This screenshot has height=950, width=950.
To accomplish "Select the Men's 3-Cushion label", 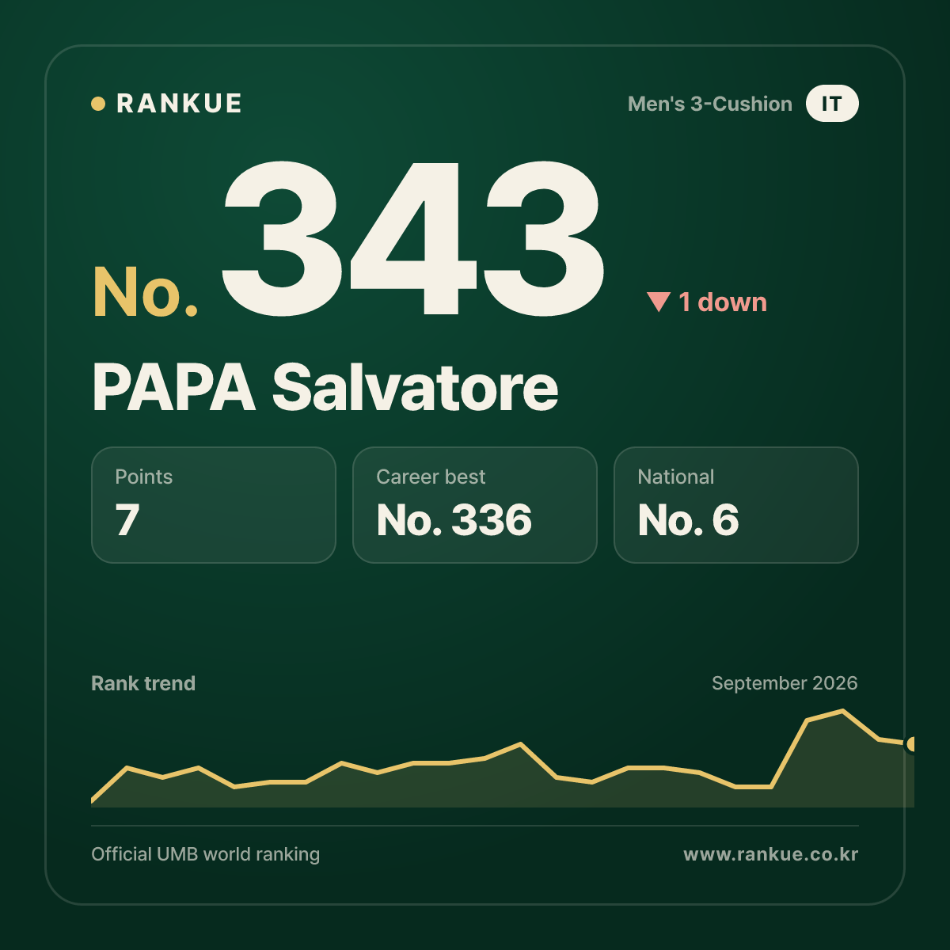I will (709, 104).
